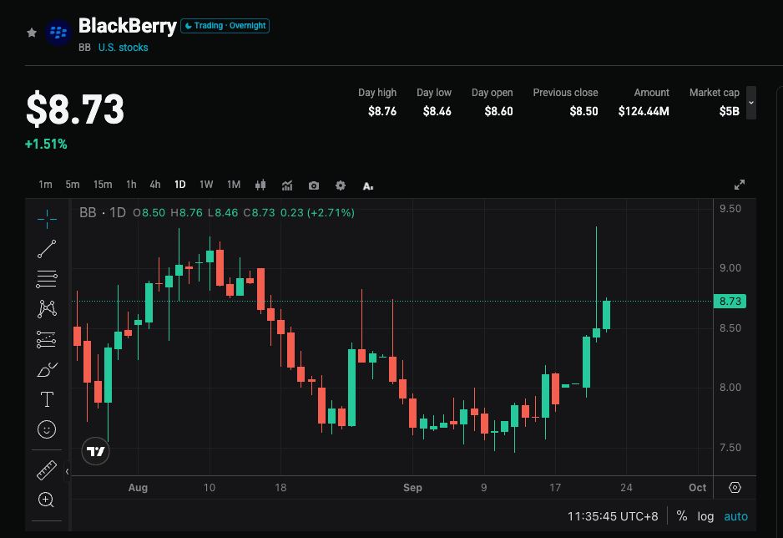
Task: Select the ruler measure tool
Action: [47, 470]
